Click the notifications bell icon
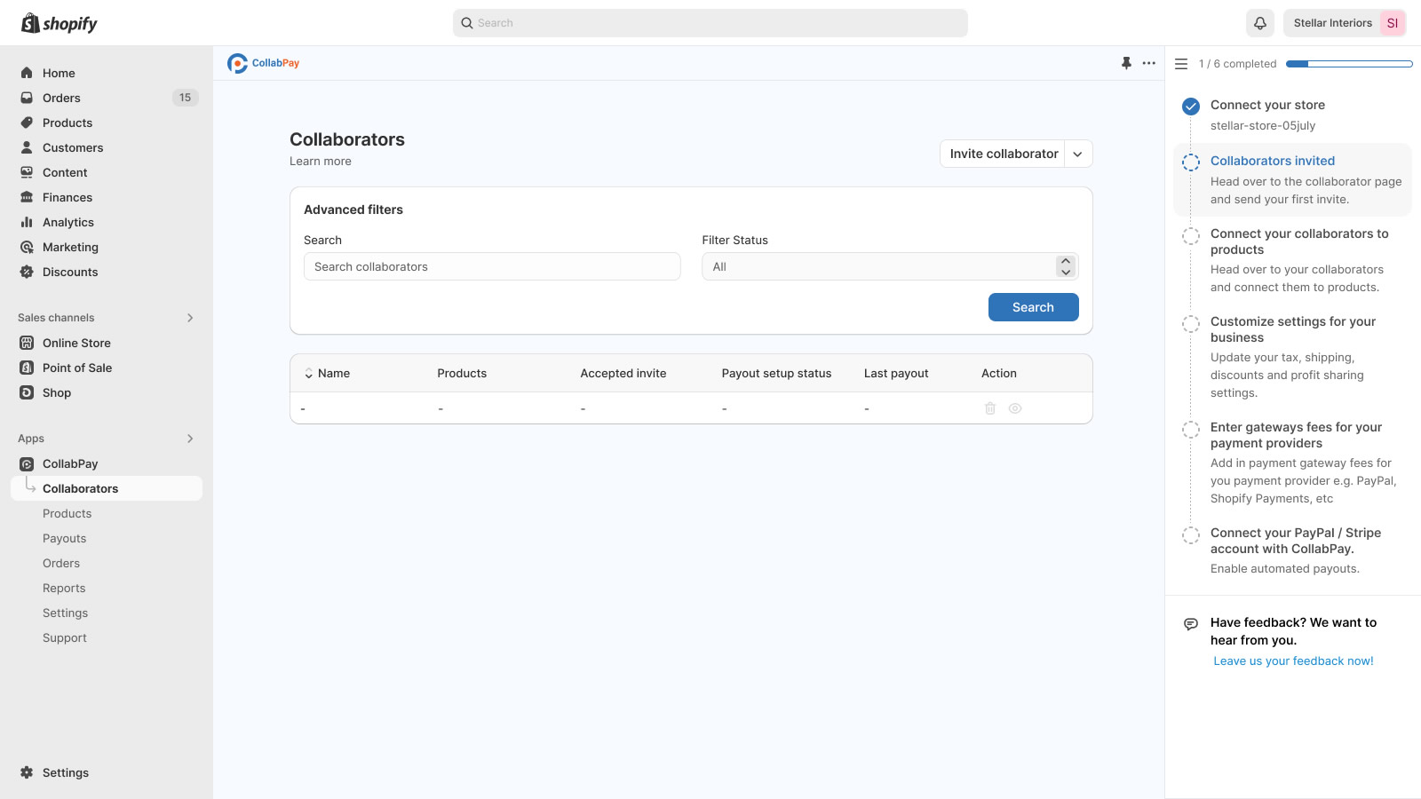This screenshot has height=799, width=1421. click(1259, 23)
